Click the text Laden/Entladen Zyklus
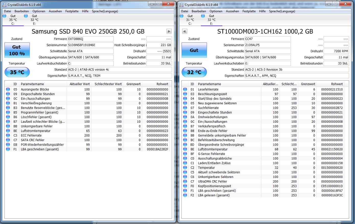355x224 pixels. 214,163
